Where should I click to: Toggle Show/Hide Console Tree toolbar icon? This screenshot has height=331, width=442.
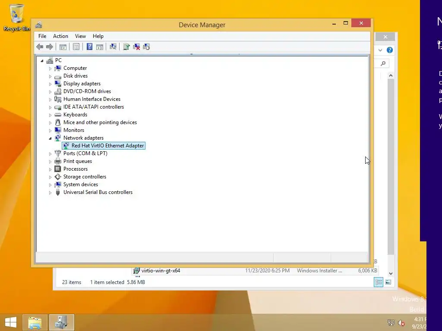(x=63, y=47)
